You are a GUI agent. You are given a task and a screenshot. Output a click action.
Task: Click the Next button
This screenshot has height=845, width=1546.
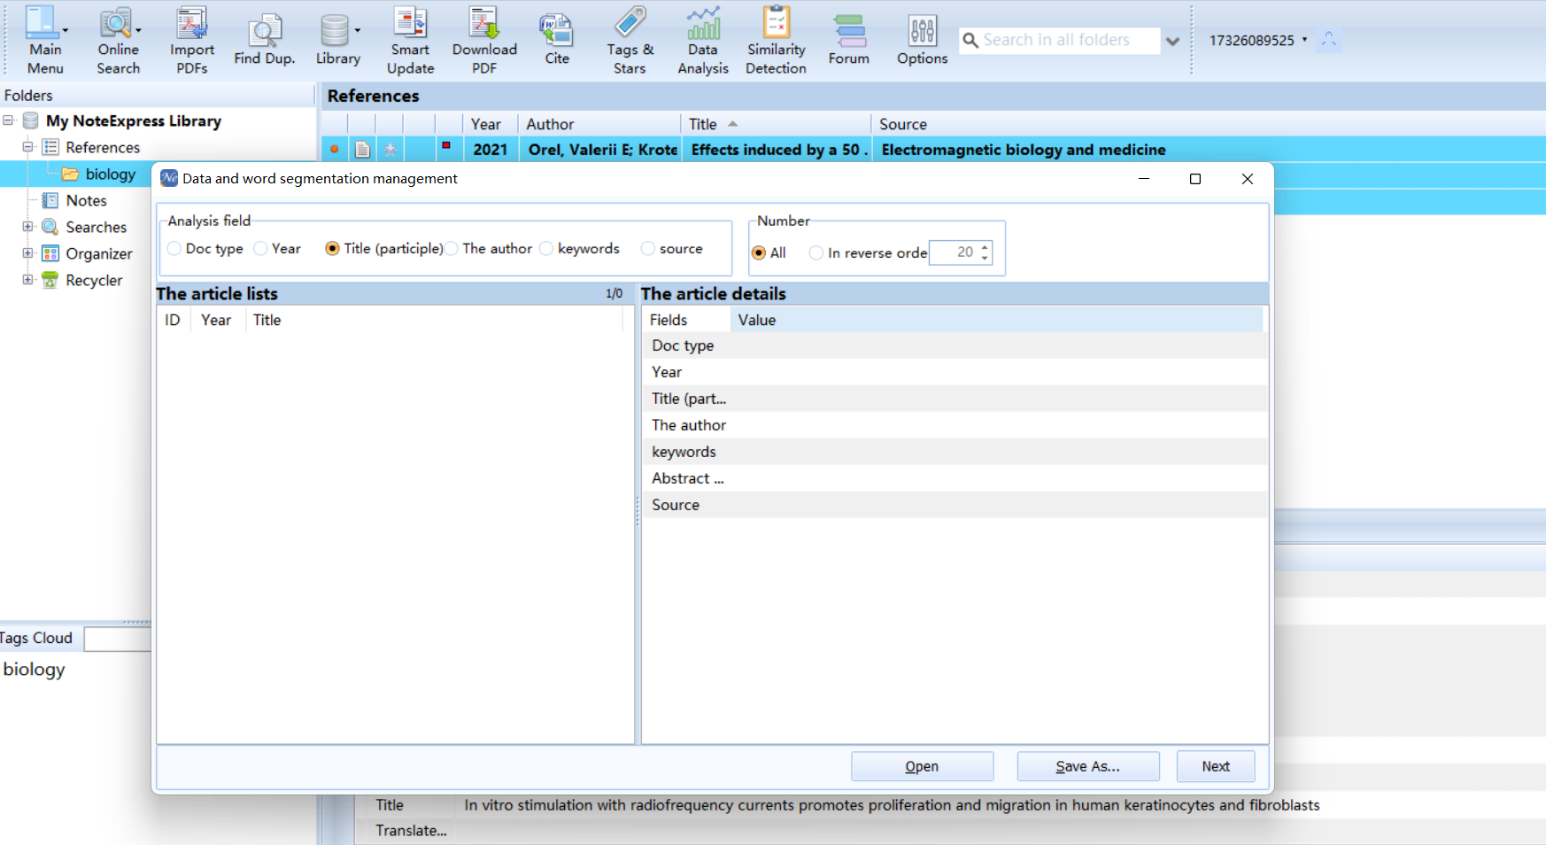1216,766
